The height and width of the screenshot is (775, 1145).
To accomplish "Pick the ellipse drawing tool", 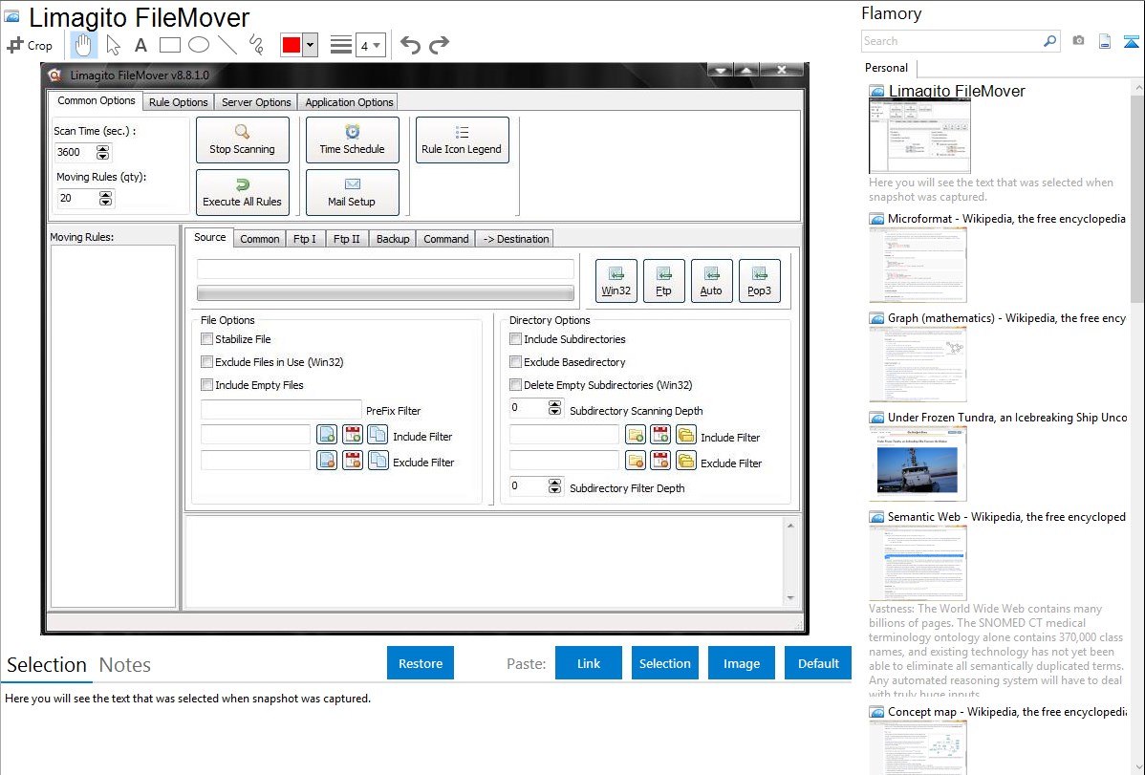I will click(x=199, y=45).
